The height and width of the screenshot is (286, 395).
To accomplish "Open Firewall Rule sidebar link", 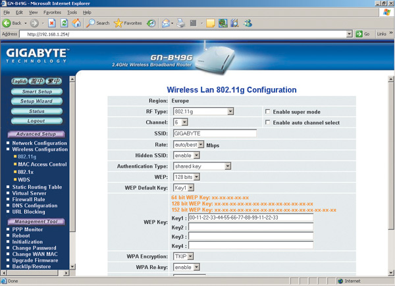I will [x=28, y=199].
